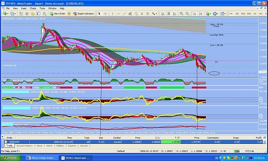The height and width of the screenshot is (161, 268).
Task: Switch to the Experts tab
Action: coord(72,146)
